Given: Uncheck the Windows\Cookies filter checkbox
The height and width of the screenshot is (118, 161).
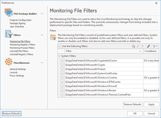Looking at the screenshot, I should 63,78.
